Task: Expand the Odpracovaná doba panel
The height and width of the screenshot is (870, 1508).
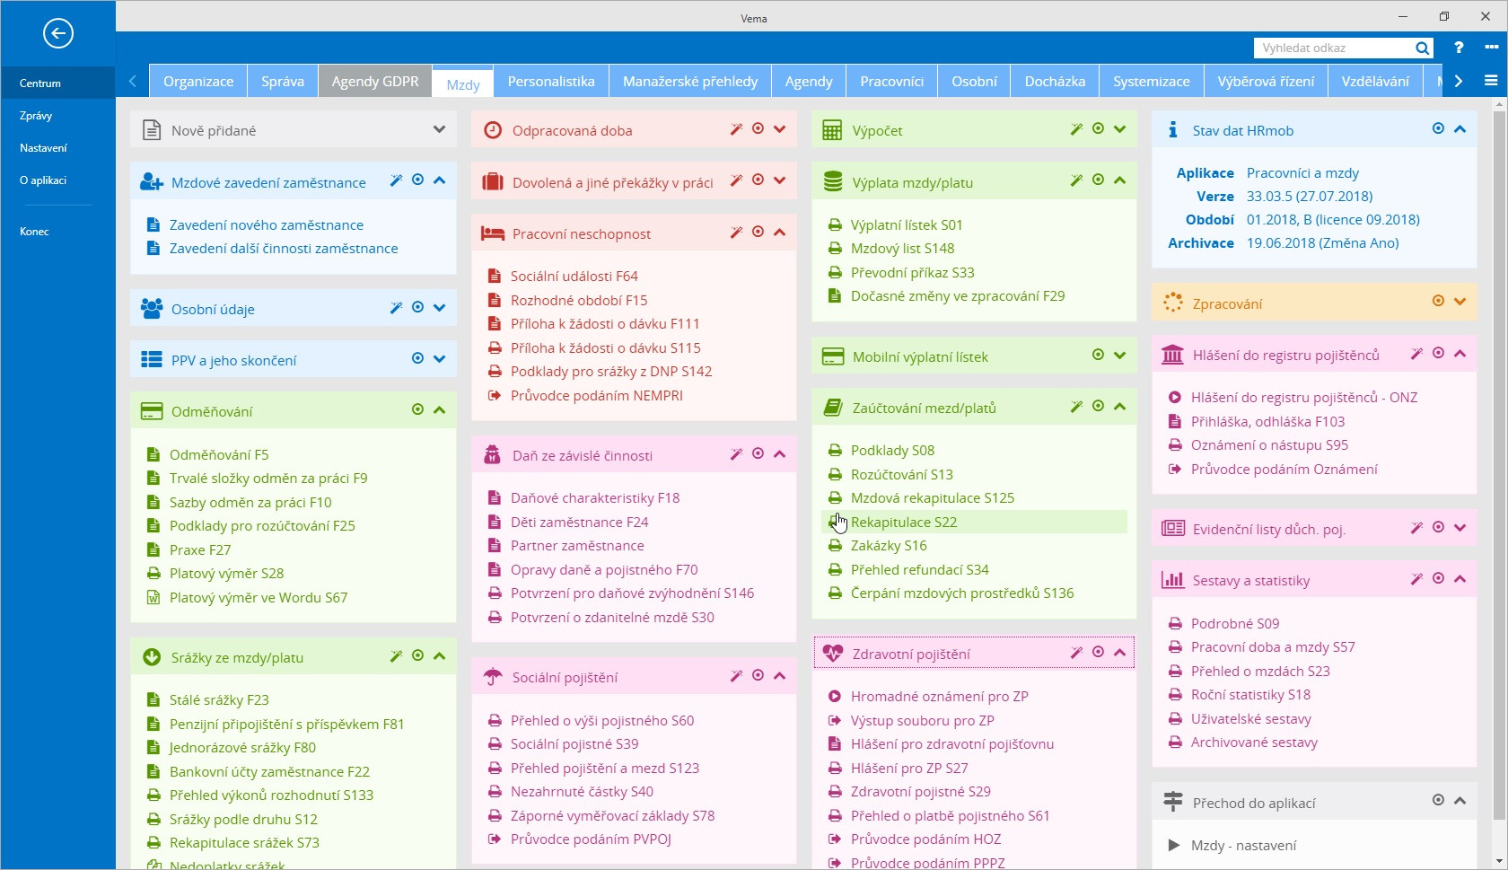Action: click(779, 129)
